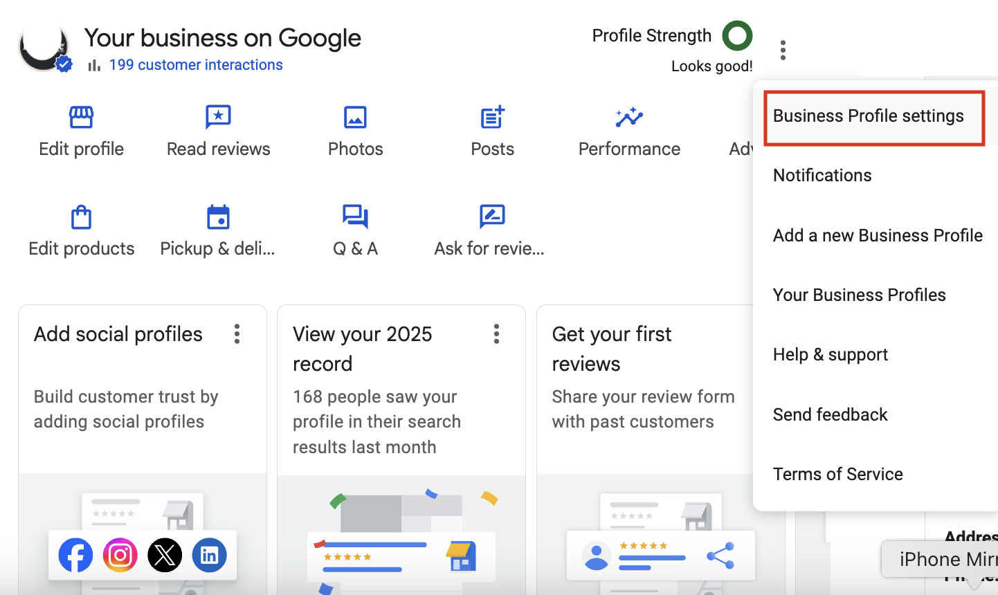Open the Ask for reviews icon

point(492,217)
